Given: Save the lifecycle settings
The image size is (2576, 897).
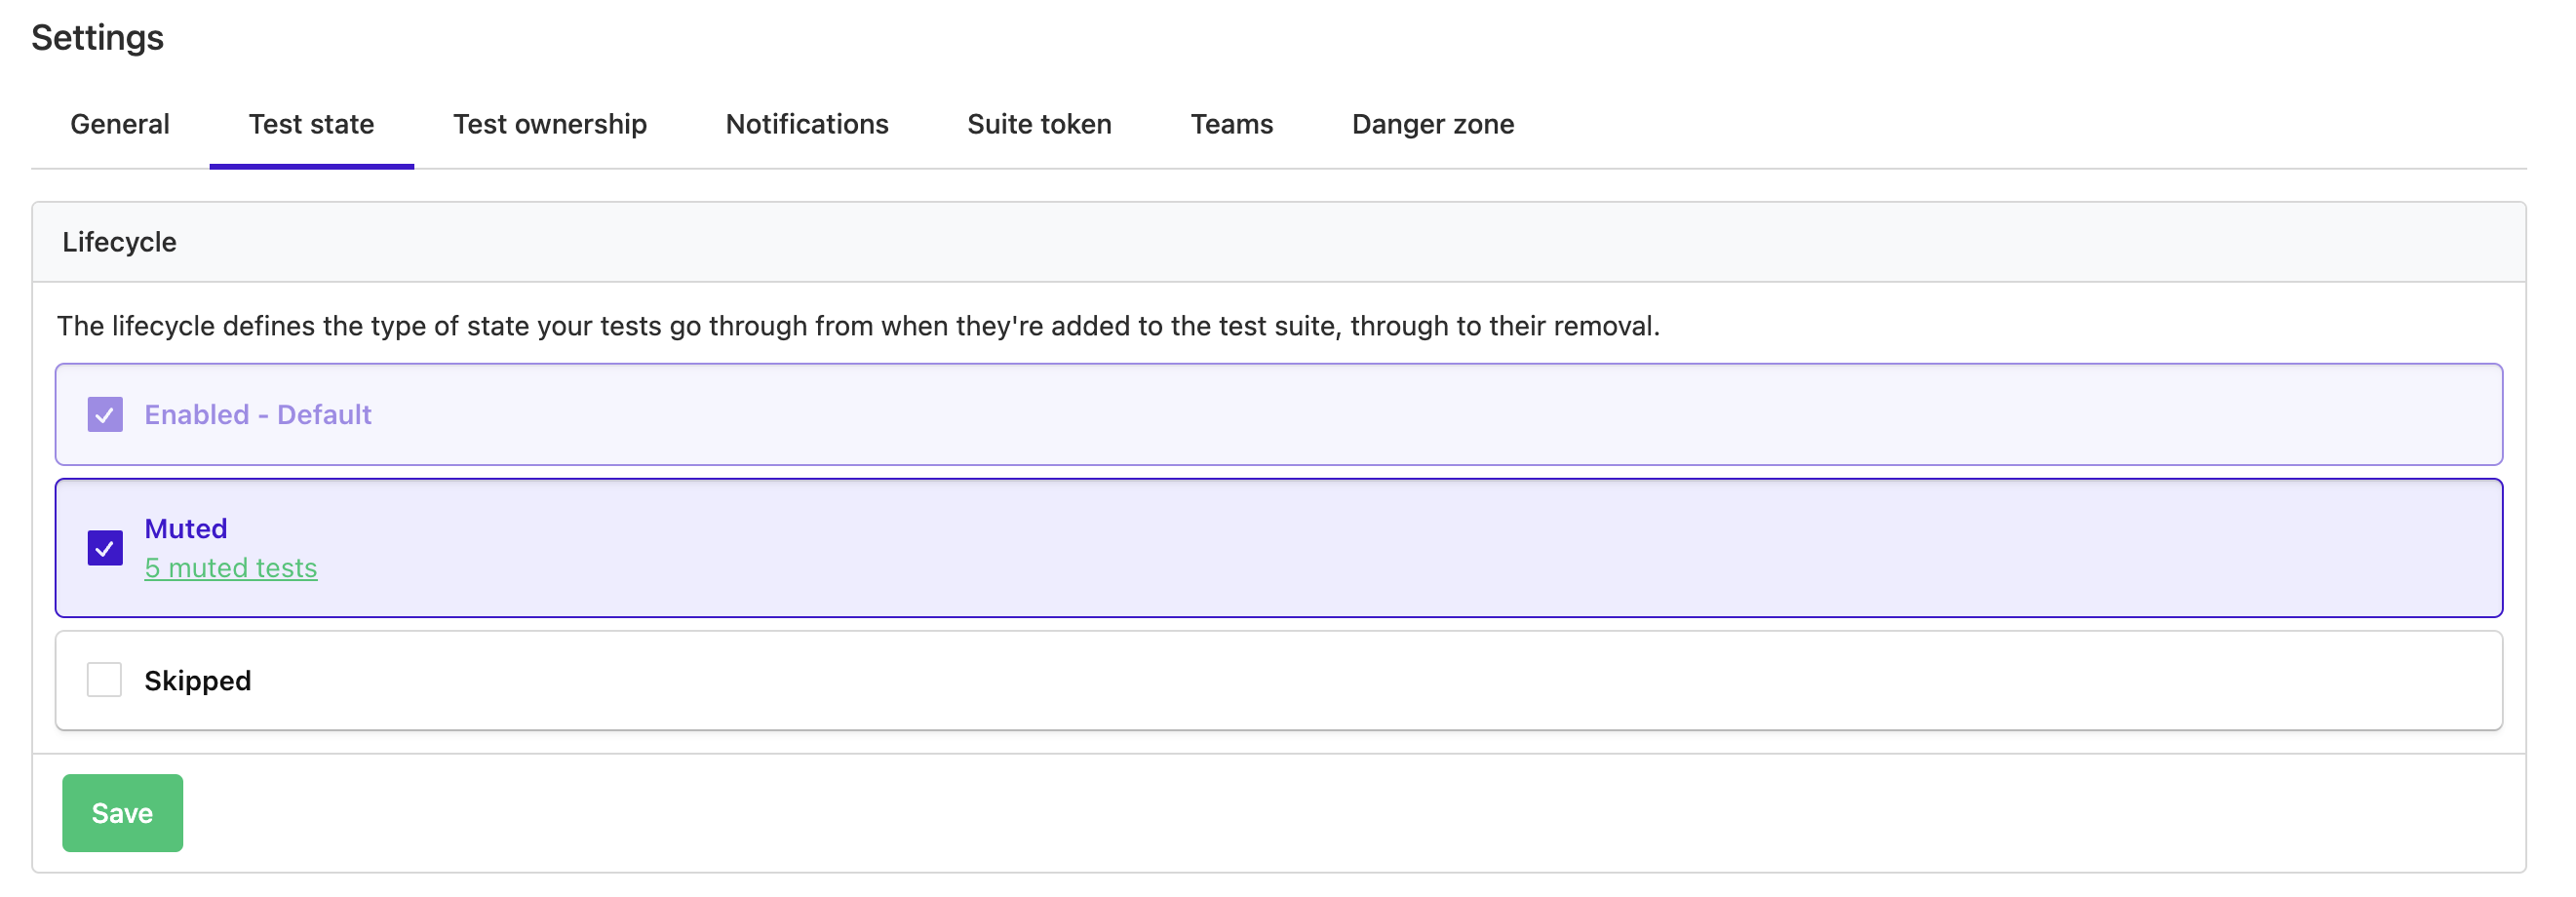Looking at the screenshot, I should [122, 812].
